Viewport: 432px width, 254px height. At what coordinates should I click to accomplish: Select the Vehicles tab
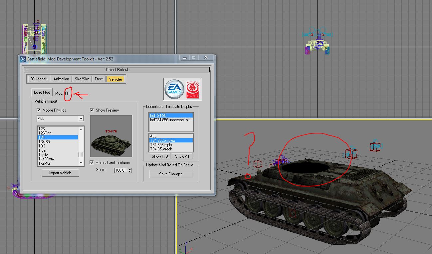[116, 79]
